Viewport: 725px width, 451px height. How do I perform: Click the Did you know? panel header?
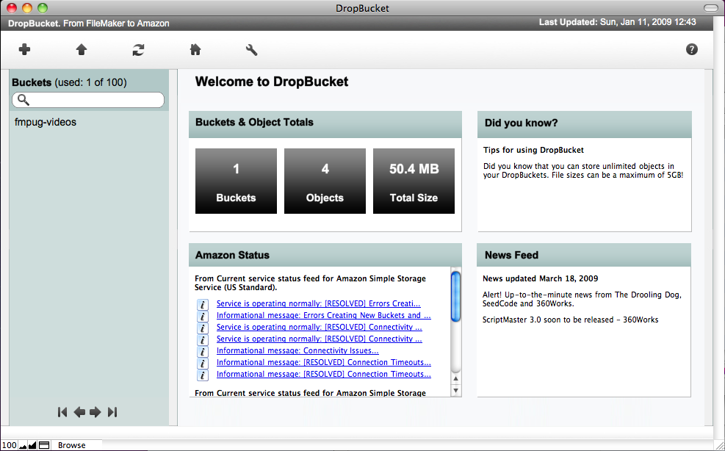(x=585, y=124)
